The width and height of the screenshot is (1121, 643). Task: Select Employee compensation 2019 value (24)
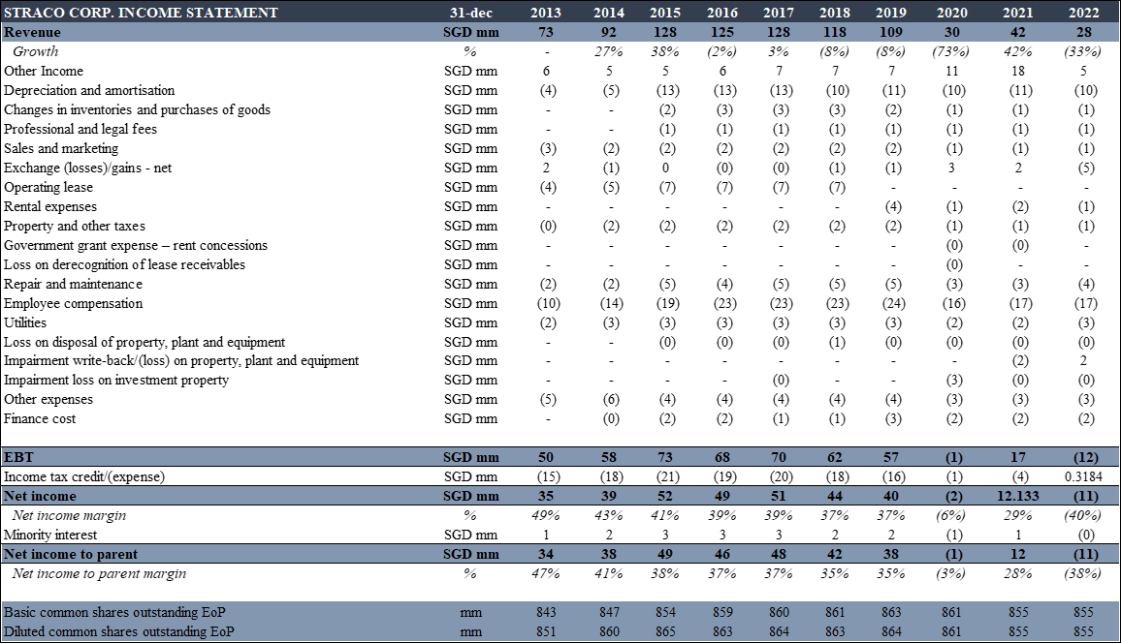pyautogui.click(x=893, y=302)
